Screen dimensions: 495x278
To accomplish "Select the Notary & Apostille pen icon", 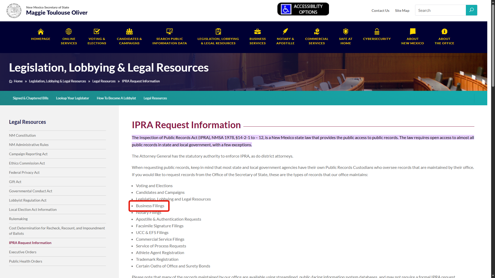I will pos(285,32).
